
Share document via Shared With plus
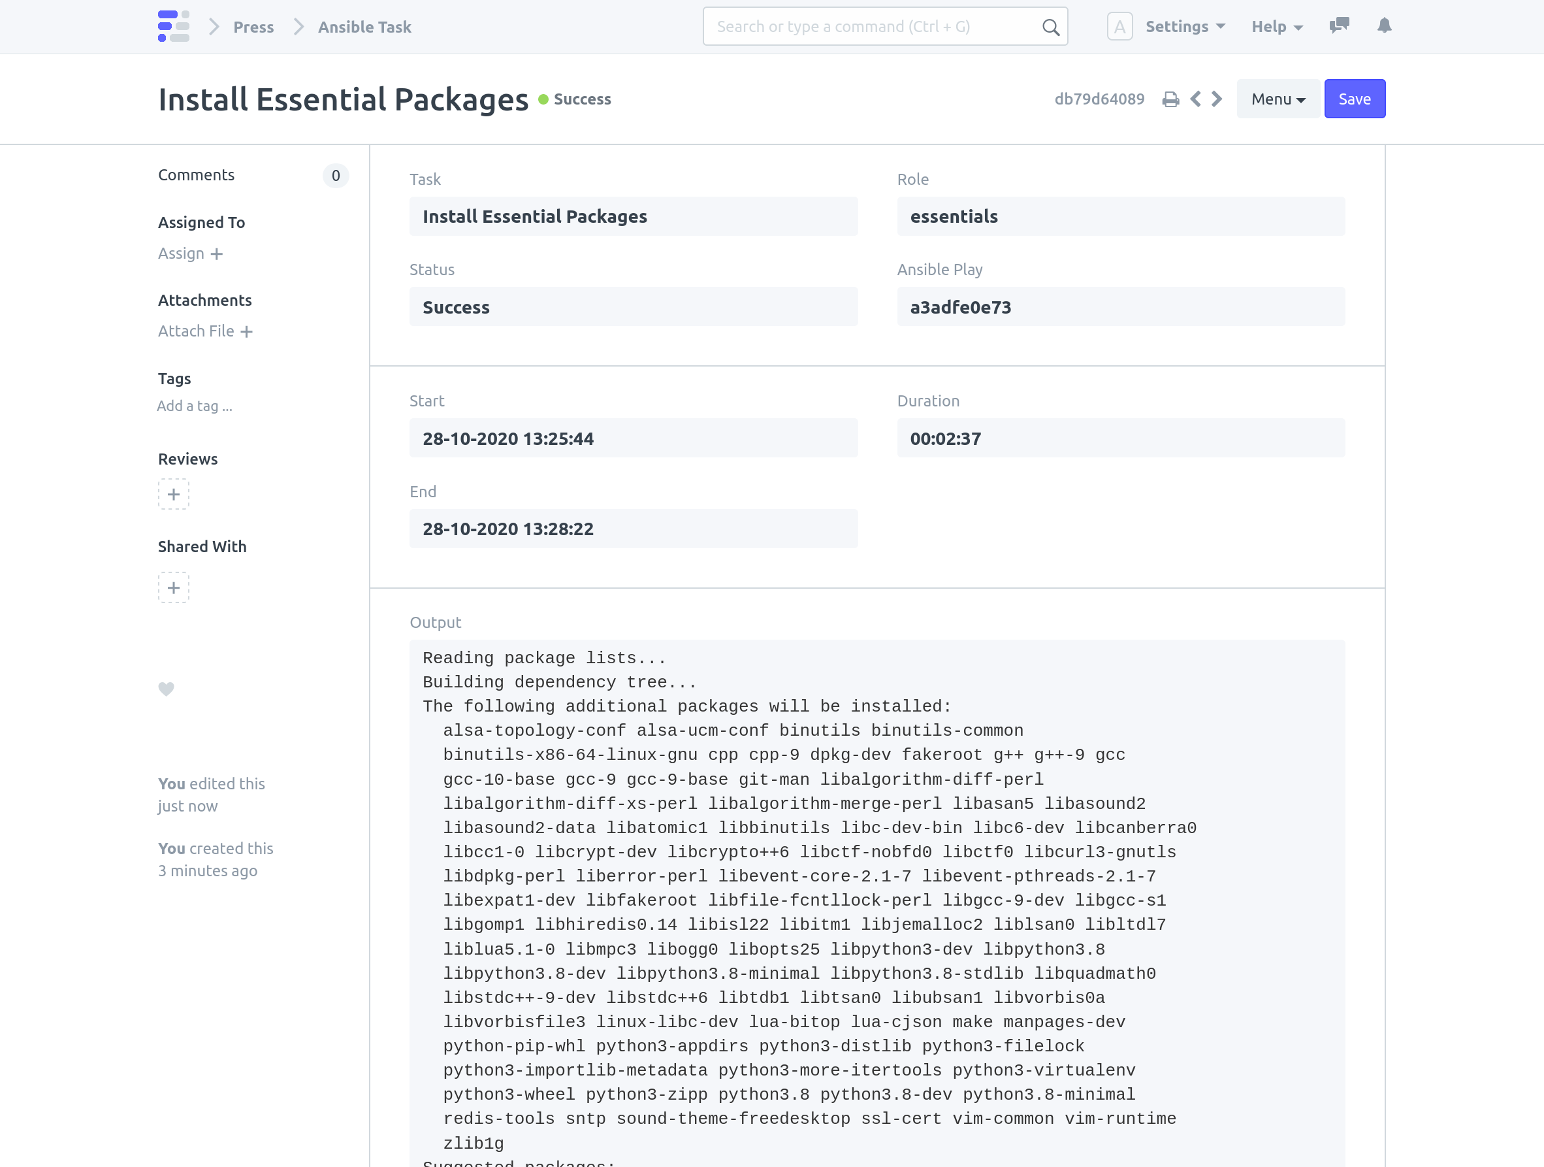[x=173, y=587]
